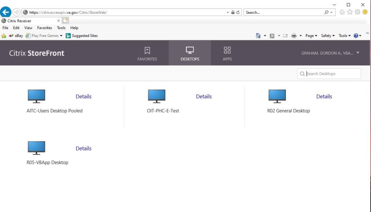Viewport: 371px width, 212px height.
Task: Click the smiley feedback icon
Action: coord(365,12)
